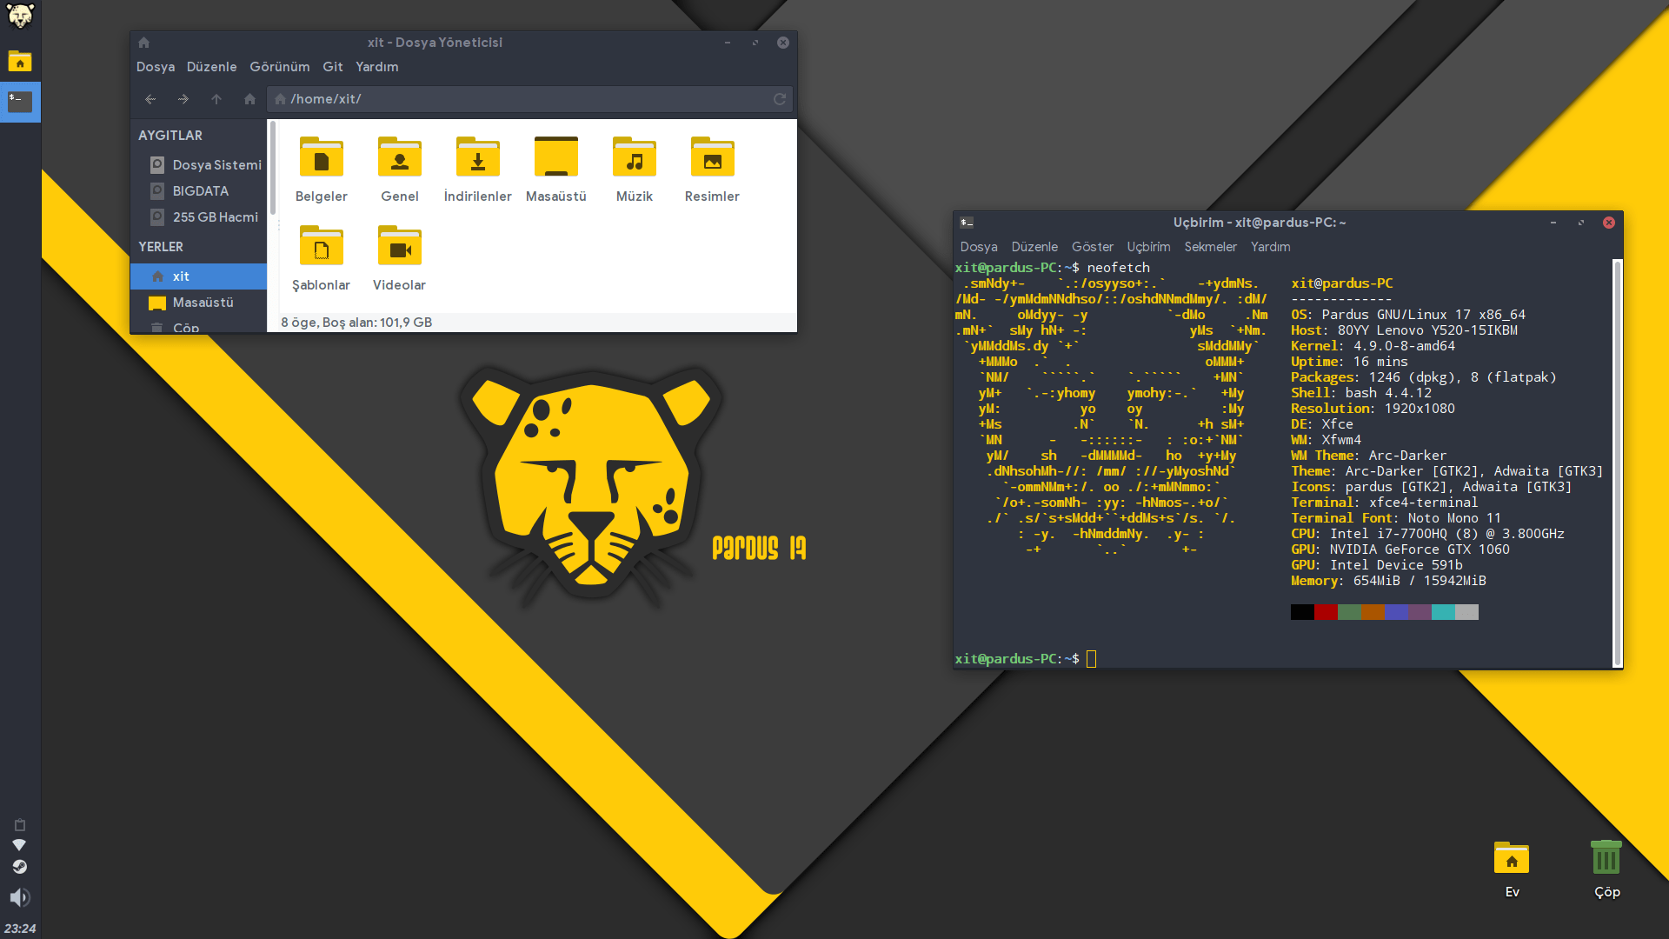Select xit under Yerler
This screenshot has width=1669, height=939.
[199, 276]
